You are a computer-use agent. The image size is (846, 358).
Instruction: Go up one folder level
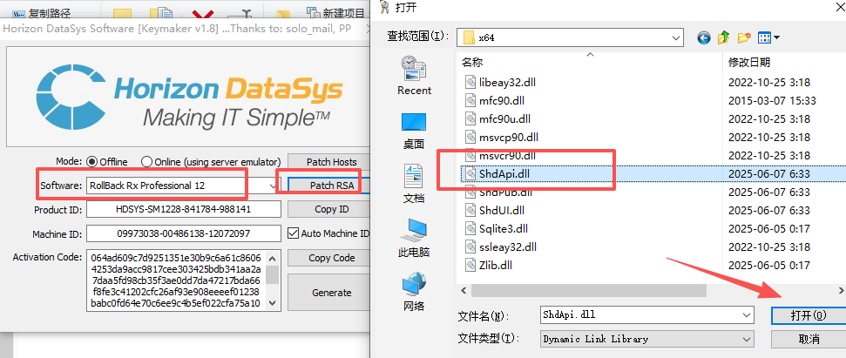(723, 37)
